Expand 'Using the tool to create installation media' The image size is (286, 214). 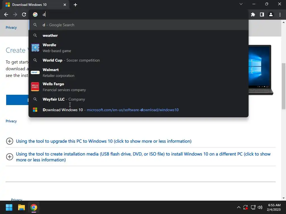pos(143,157)
